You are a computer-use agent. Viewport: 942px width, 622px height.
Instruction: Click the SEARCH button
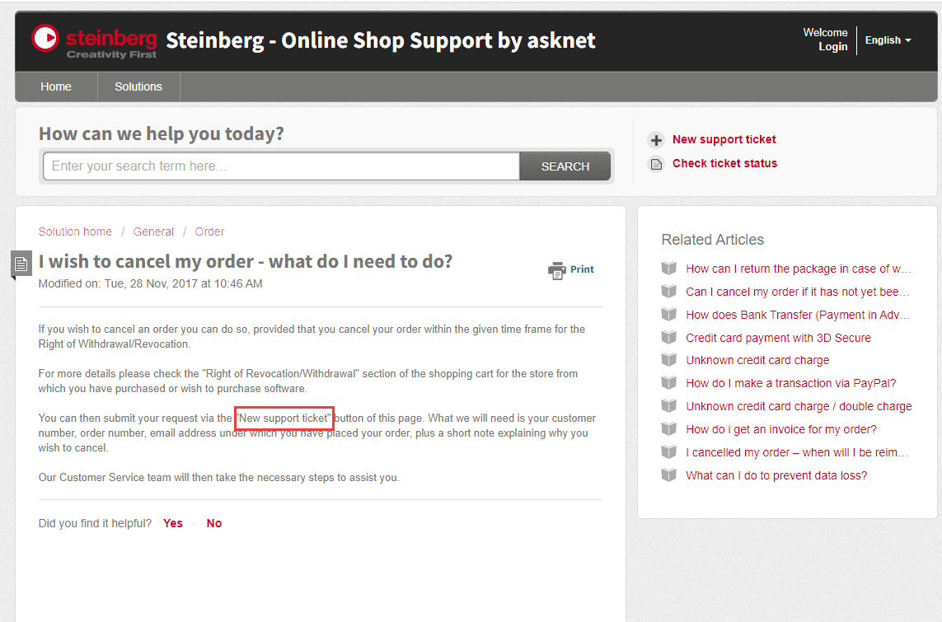(565, 166)
